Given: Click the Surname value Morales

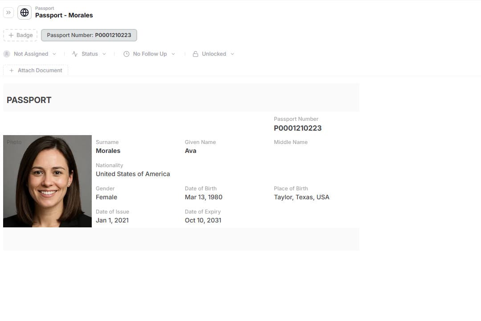Looking at the screenshot, I should [x=108, y=151].
